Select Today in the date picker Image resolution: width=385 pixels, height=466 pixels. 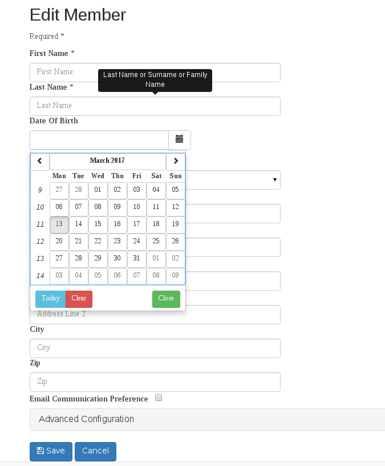pos(50,299)
